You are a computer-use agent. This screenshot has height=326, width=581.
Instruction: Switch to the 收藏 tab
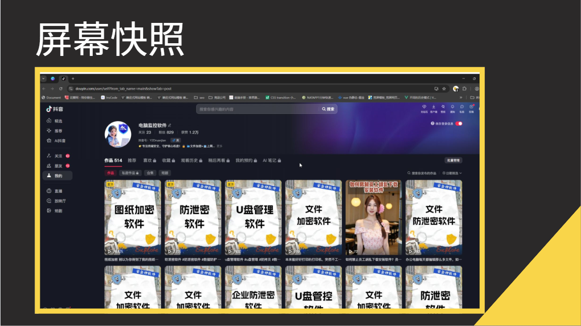coord(168,160)
